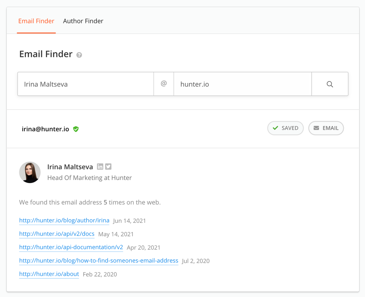Open the hunter.io/about source link
Image resolution: width=365 pixels, height=297 pixels.
coord(49,274)
